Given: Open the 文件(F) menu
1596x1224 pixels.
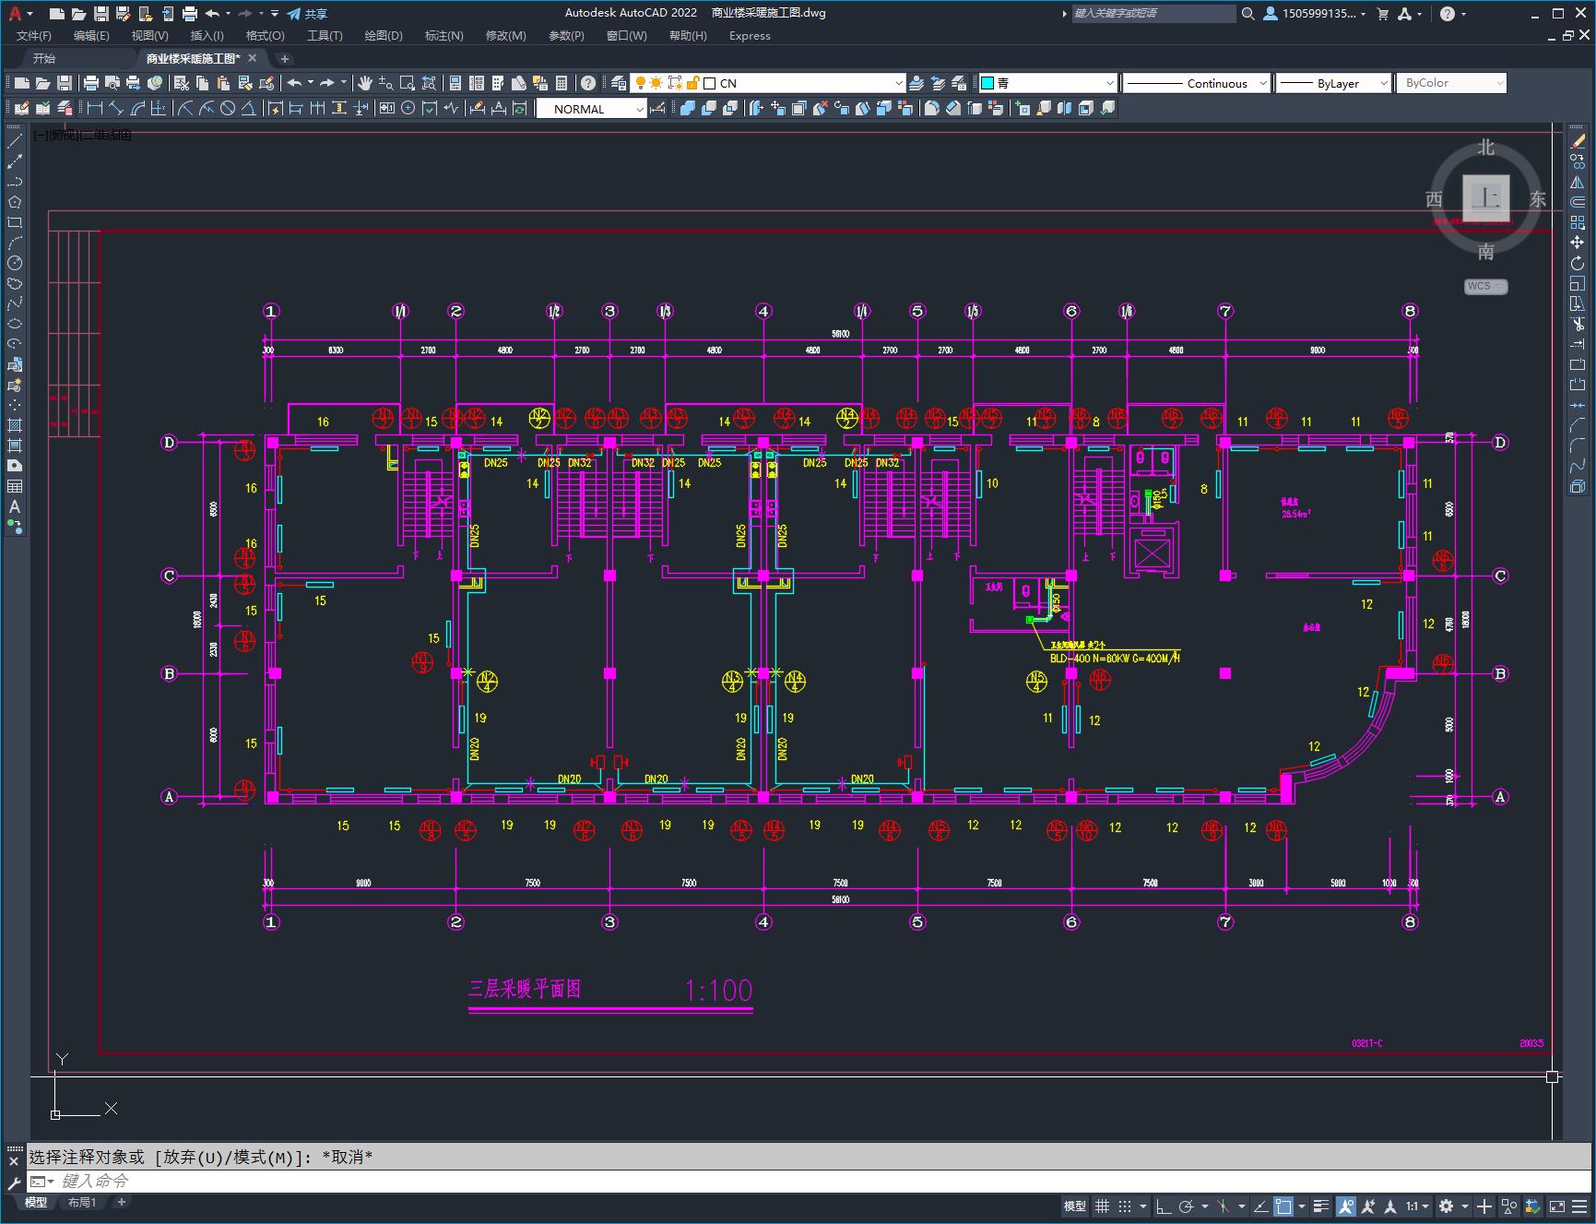Looking at the screenshot, I should point(34,36).
